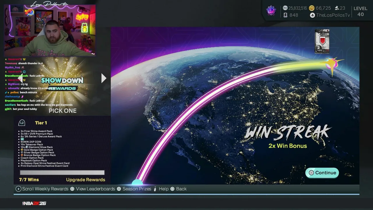Click the player card icon beside 848
Screen dimensions: 373x210
coord(286,15)
